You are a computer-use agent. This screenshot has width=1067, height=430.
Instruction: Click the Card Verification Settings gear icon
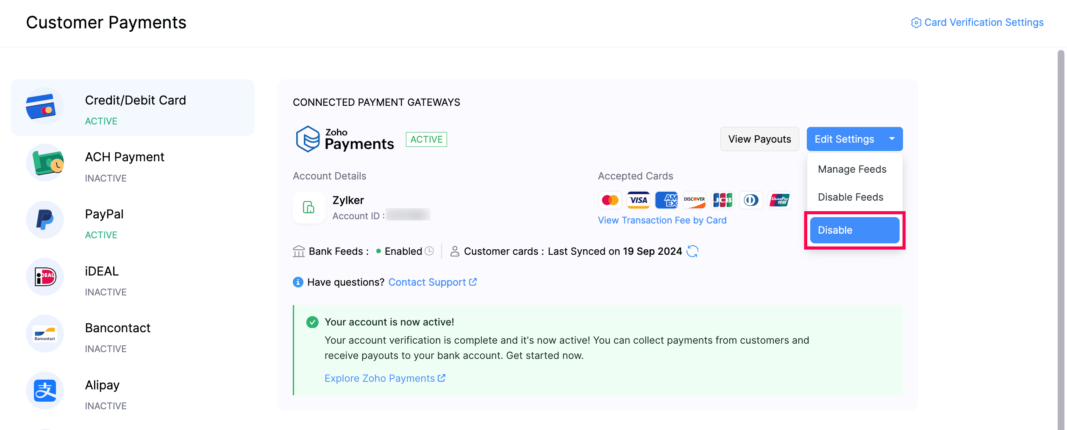click(x=916, y=23)
